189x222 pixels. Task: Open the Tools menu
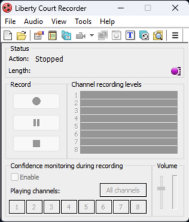pyautogui.click(x=83, y=22)
